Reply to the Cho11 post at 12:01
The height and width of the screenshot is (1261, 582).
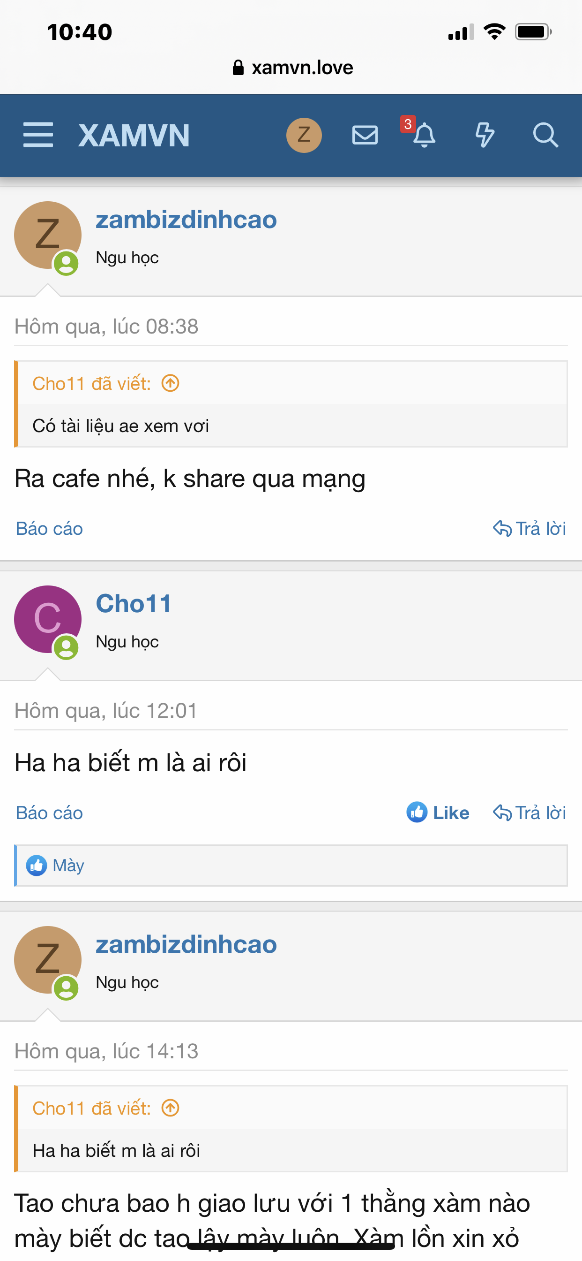[x=529, y=813]
